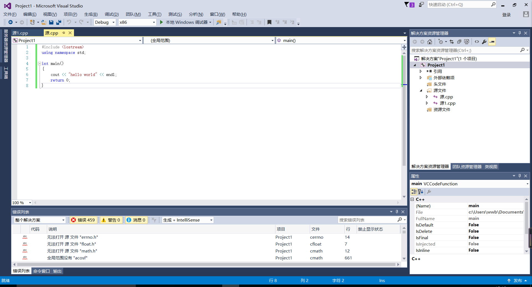Click the split editor icon above scrollbar
The image size is (532, 287).
[x=404, y=47]
